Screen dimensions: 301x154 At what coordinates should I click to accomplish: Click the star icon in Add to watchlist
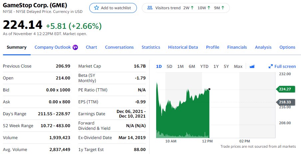pos(97,8)
